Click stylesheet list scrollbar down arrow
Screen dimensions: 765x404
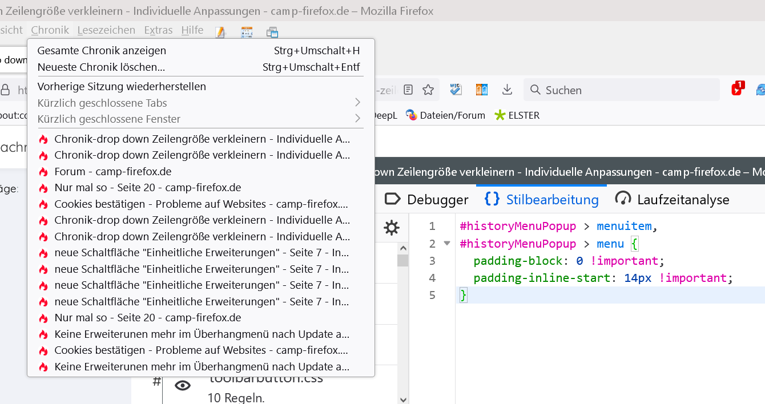pos(403,399)
